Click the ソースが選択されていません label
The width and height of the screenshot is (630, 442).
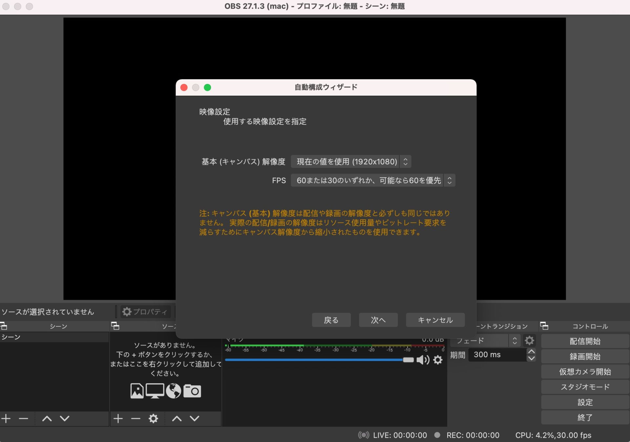[x=48, y=312]
